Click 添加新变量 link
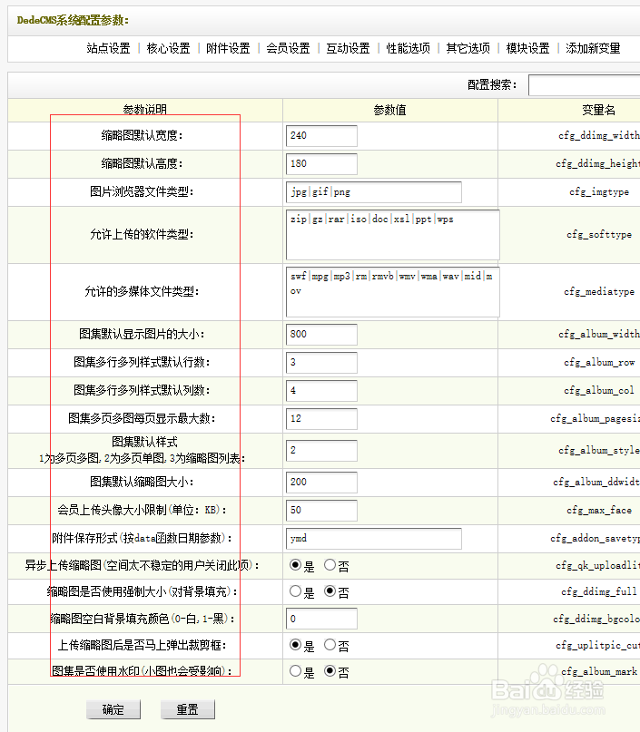The width and height of the screenshot is (640, 732). [593, 48]
